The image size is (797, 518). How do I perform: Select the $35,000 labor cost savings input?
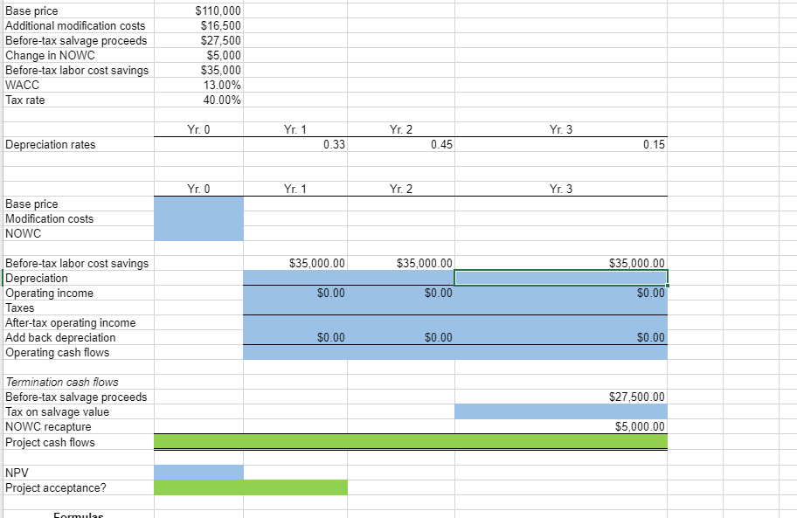[x=198, y=70]
